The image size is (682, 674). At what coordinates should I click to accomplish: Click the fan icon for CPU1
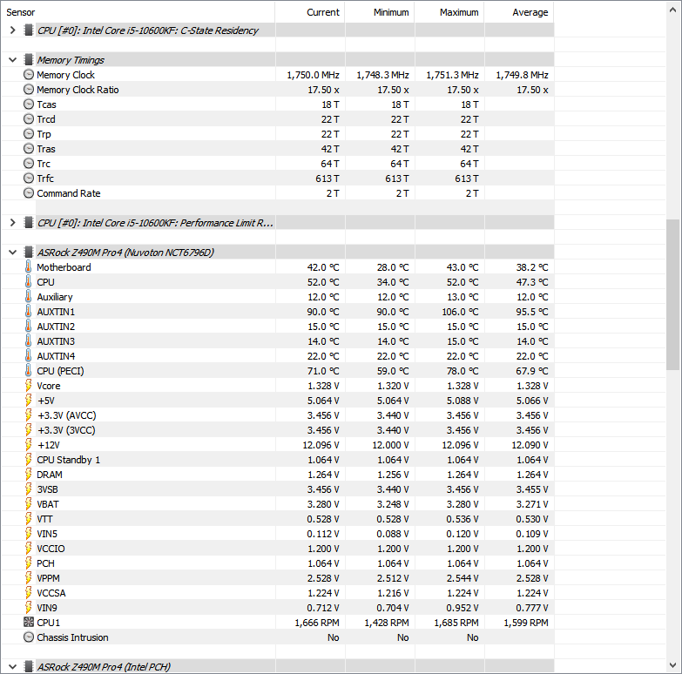click(29, 623)
